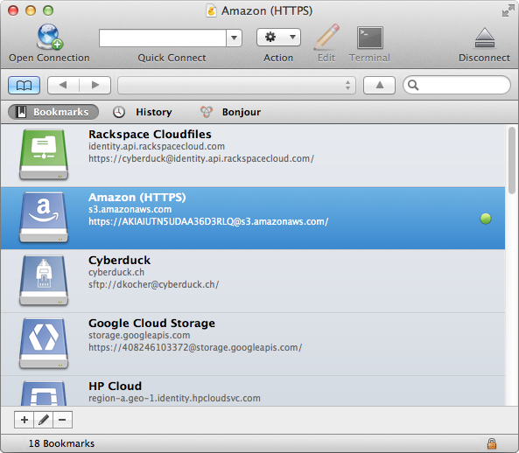Select the Bookmarks tab
The width and height of the screenshot is (519, 453).
53,112
